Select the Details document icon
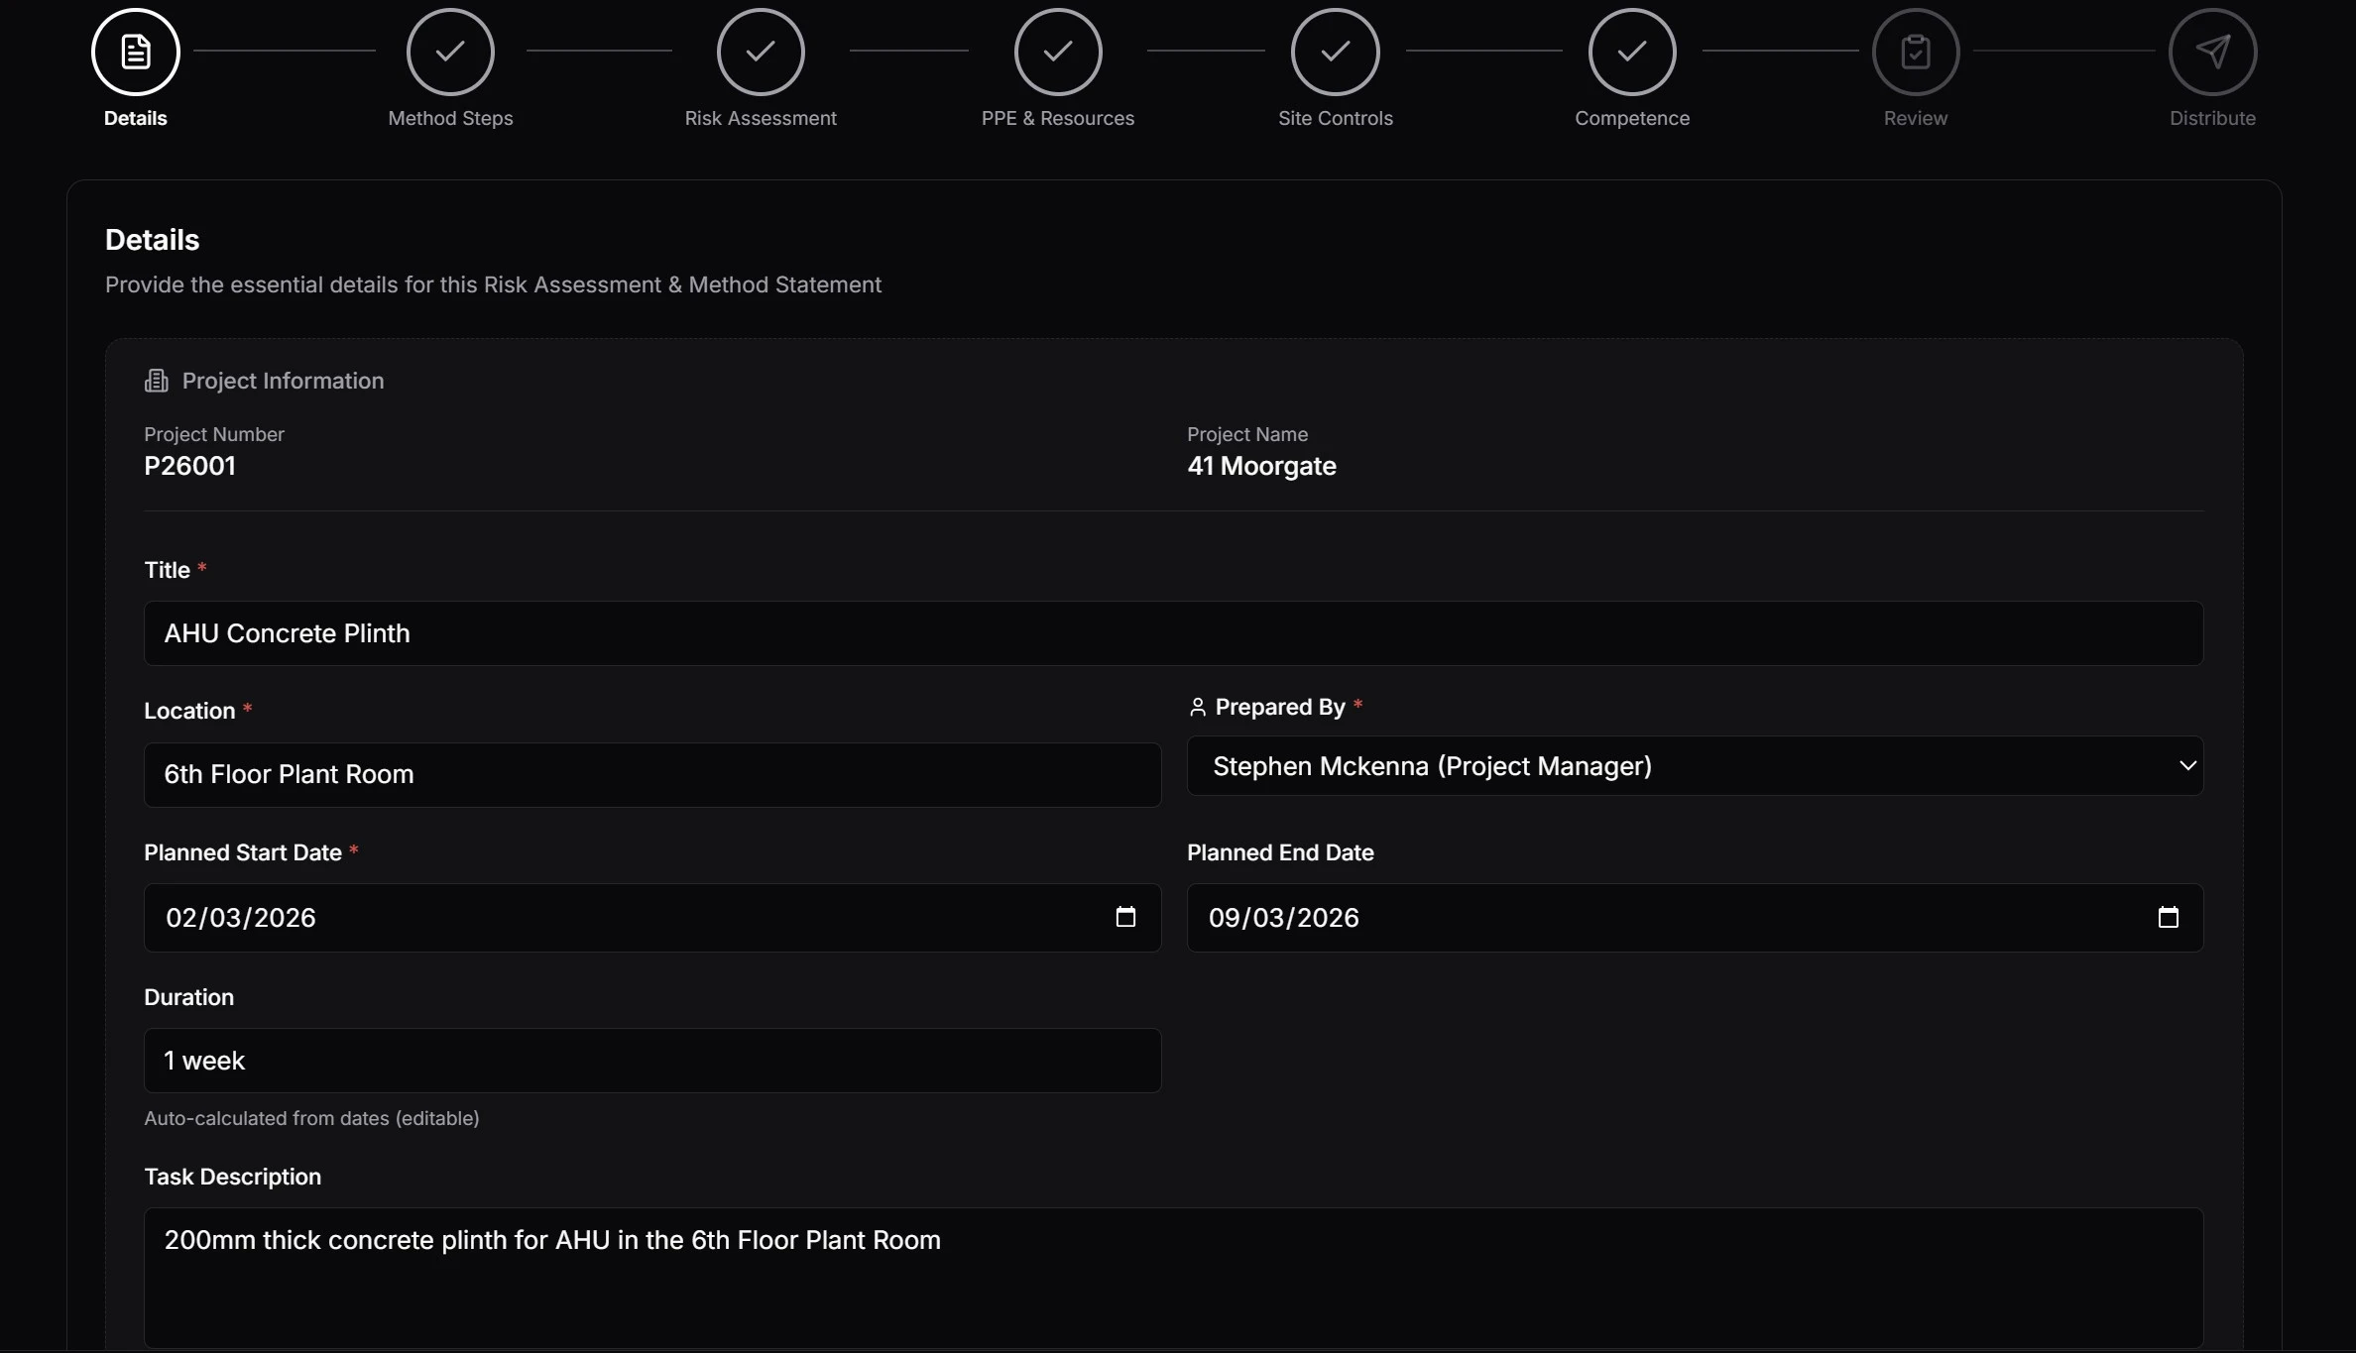The height and width of the screenshot is (1353, 2356). pos(135,52)
